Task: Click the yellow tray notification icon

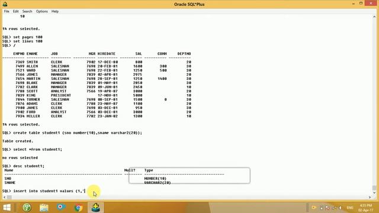Action: point(314,208)
